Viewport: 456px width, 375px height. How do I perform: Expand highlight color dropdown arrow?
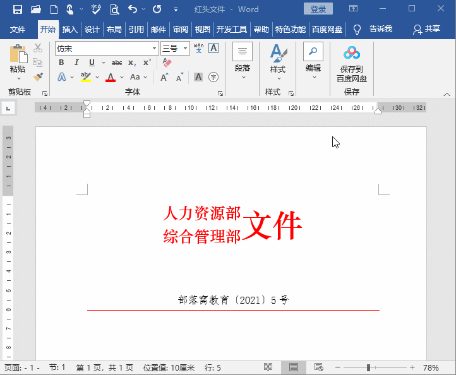tap(97, 77)
